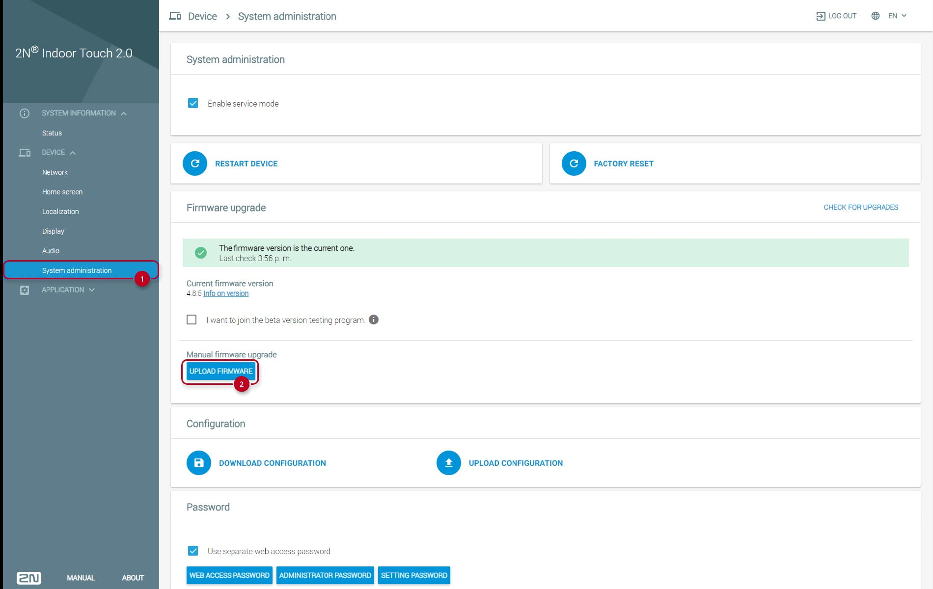Click the 2N logo in sidebar footer
Viewport: 933px width, 589px height.
click(29, 578)
